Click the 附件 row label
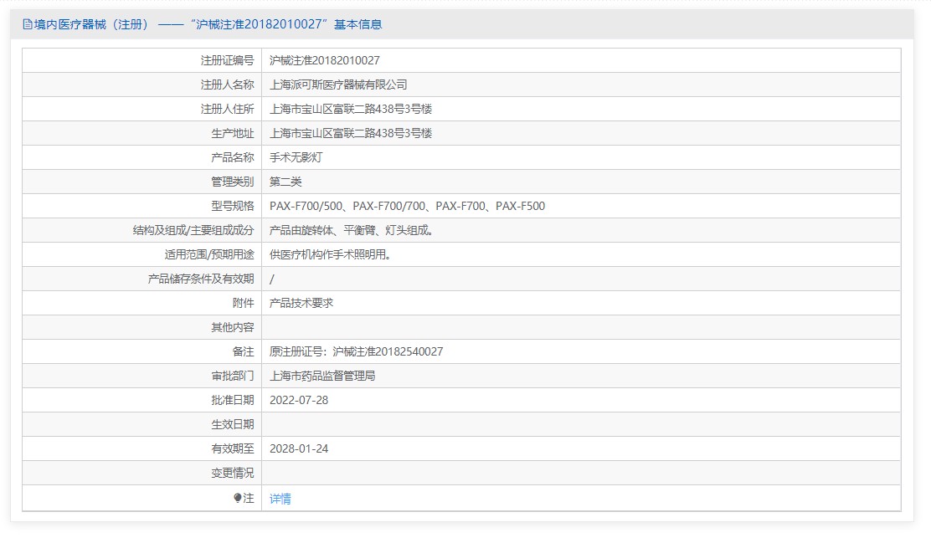The width and height of the screenshot is (931, 543). (x=244, y=304)
